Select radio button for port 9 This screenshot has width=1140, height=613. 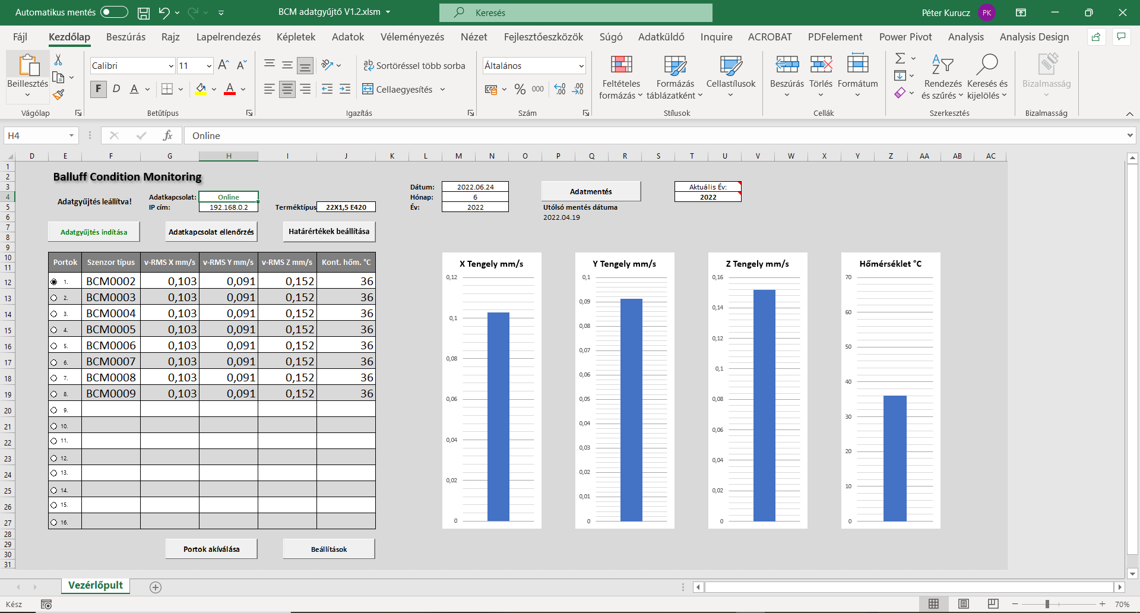54,410
